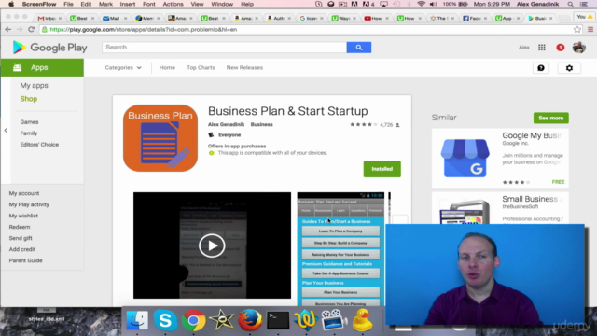Open the Actions menu

click(173, 4)
